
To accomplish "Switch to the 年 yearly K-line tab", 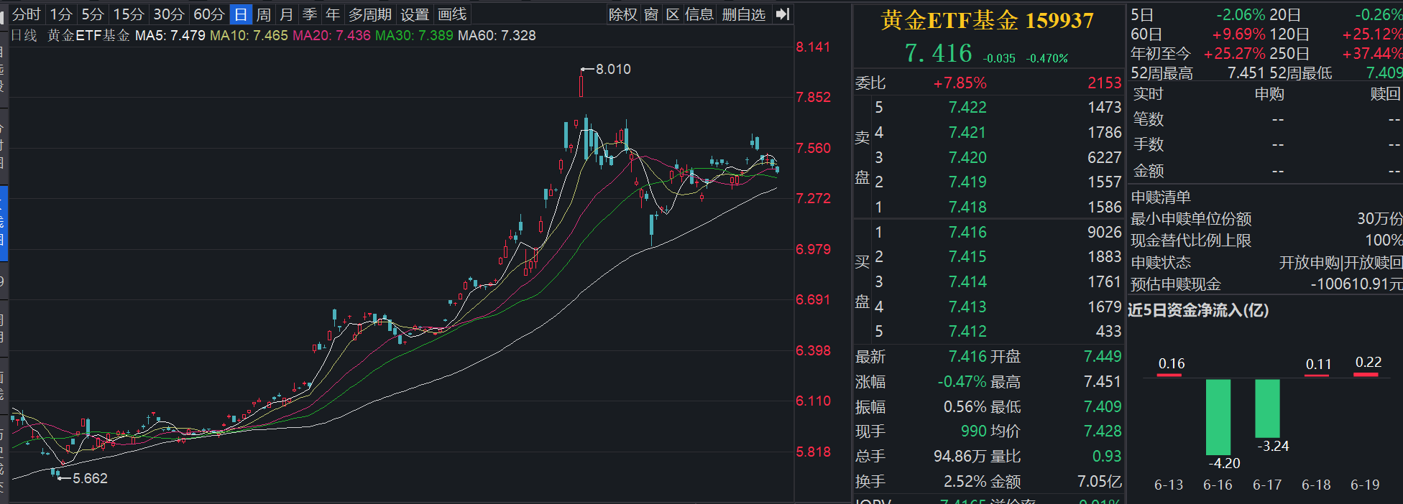I will (x=333, y=14).
